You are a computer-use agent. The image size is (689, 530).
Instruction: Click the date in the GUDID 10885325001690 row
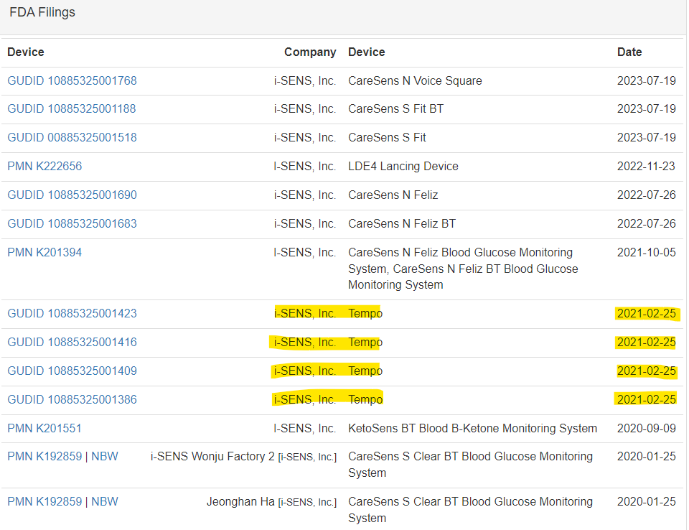coord(646,195)
